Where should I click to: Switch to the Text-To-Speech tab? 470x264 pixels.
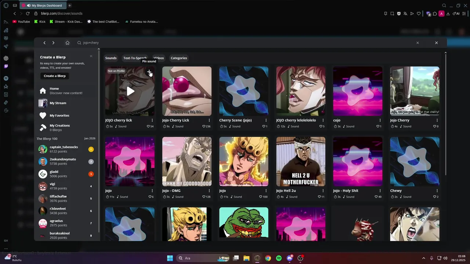point(135,58)
